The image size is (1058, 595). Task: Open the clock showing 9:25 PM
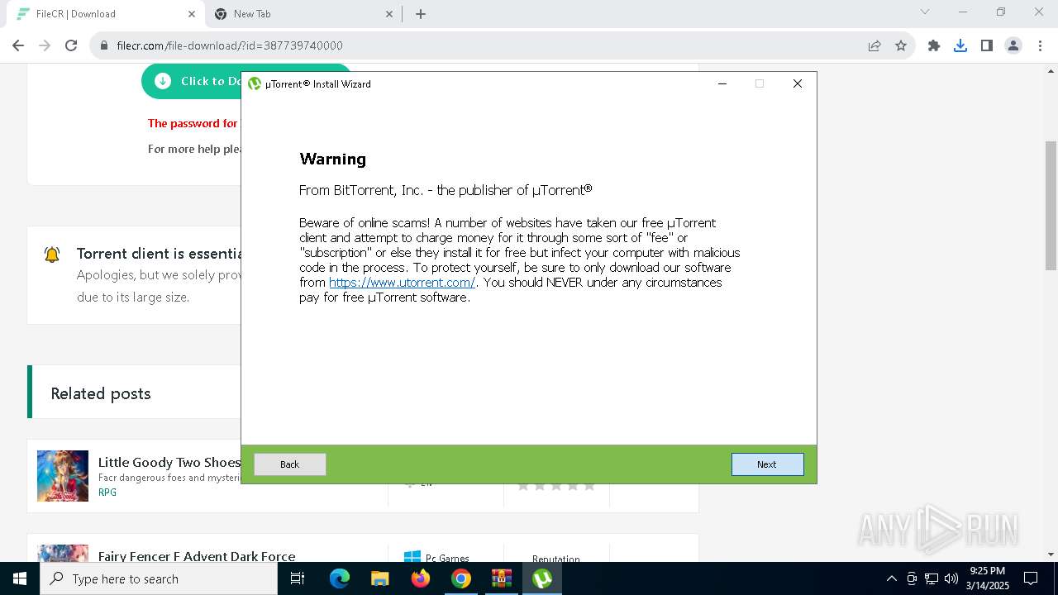pyautogui.click(x=988, y=578)
